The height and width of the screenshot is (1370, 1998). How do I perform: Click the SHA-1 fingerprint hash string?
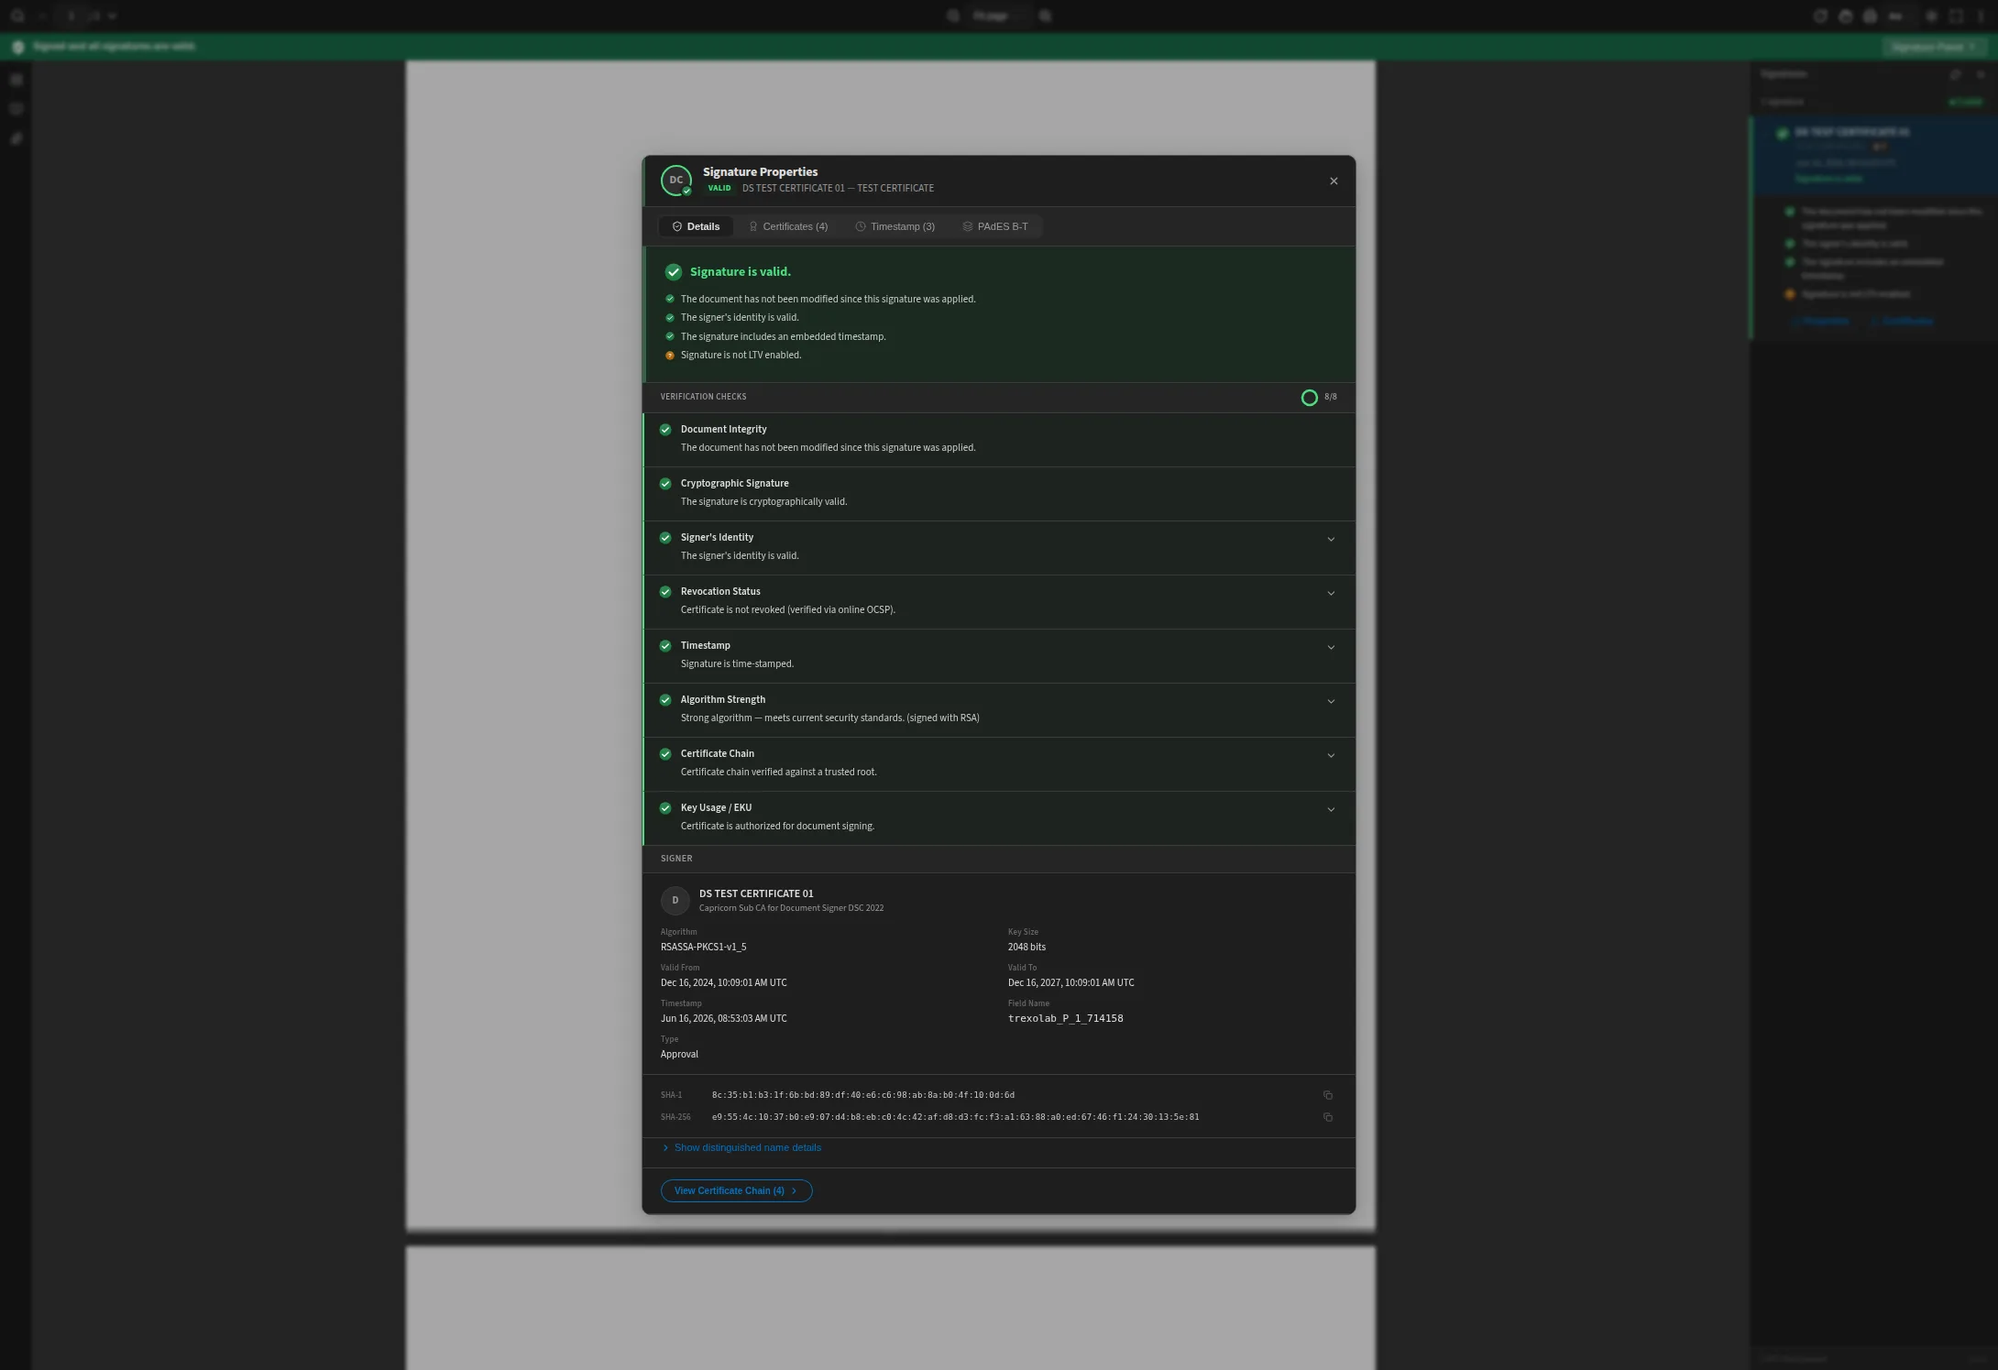(863, 1095)
